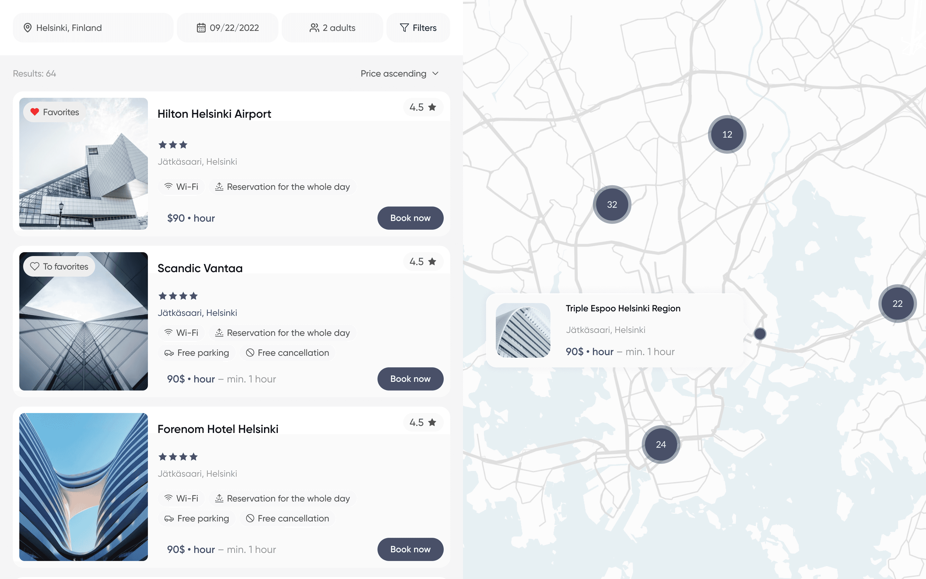Viewport: 926px width, 579px height.
Task: Remove Hilton Helsinki Airport from favorites
Action: pyautogui.click(x=54, y=112)
